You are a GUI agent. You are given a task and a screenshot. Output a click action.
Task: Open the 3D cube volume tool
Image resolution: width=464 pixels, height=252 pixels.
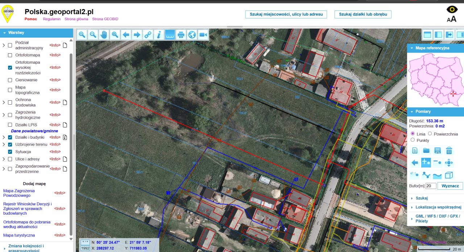[449, 175]
